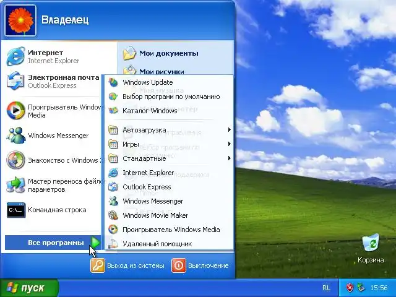Click the Пуск start button
396x297 pixels.
click(29, 288)
